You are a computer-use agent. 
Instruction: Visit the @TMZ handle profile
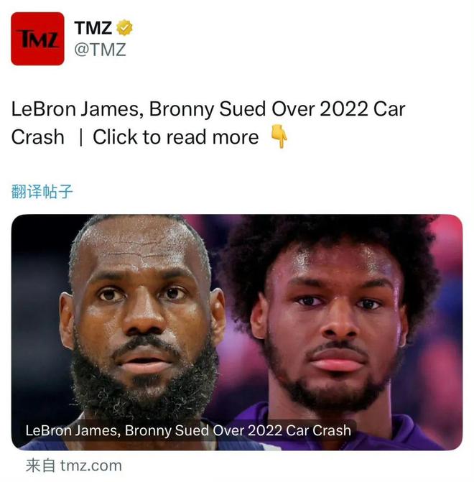pos(101,50)
